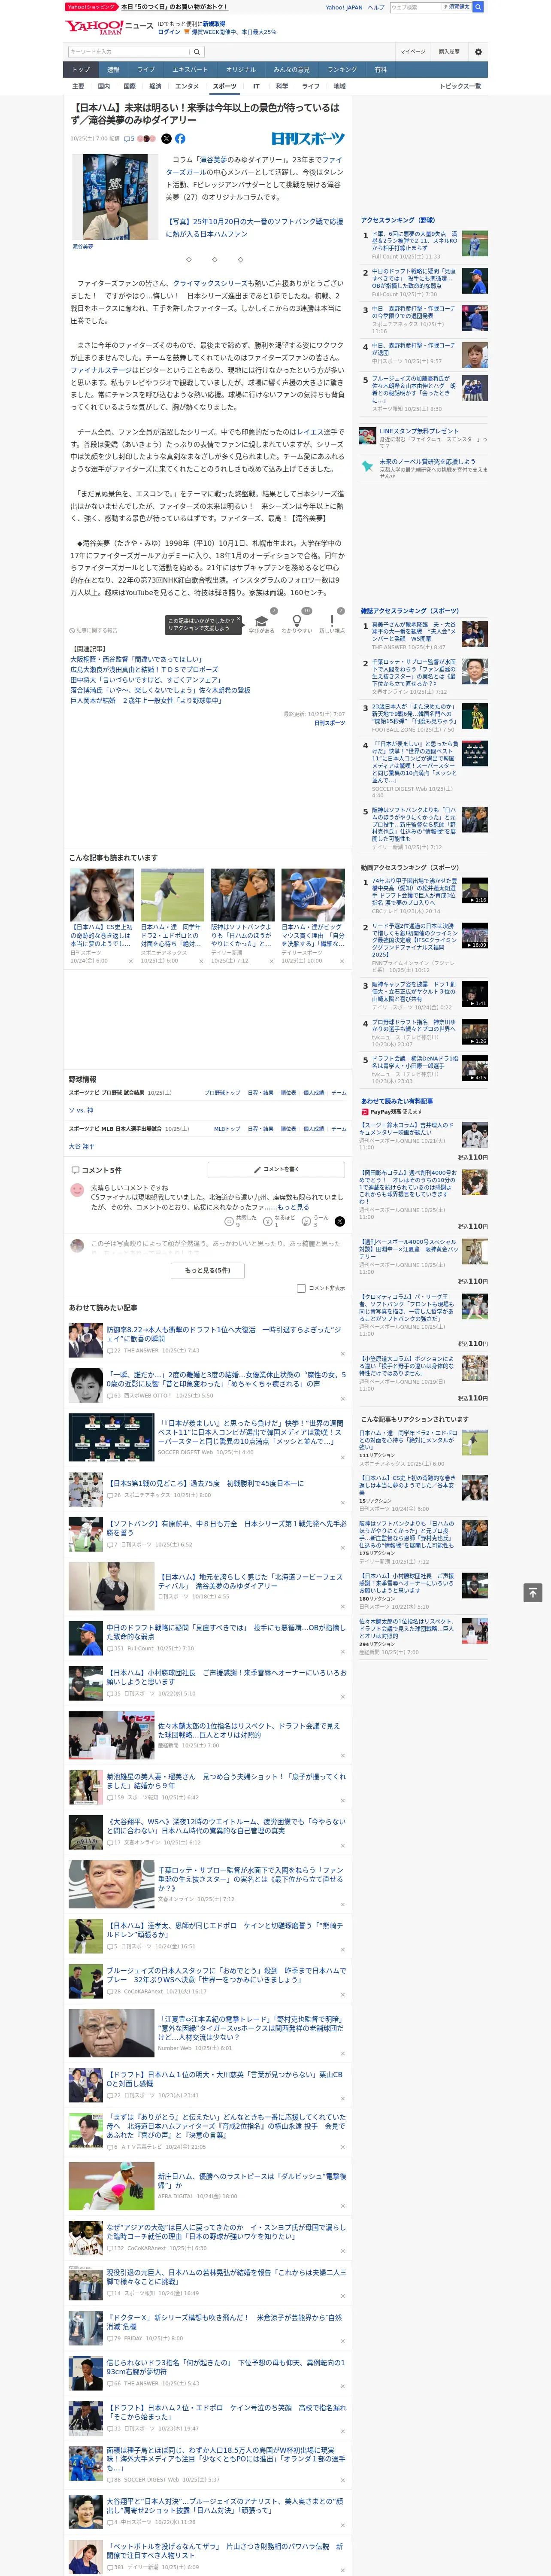Click the 購入履歴 link
The height and width of the screenshot is (2576, 551).
click(449, 51)
